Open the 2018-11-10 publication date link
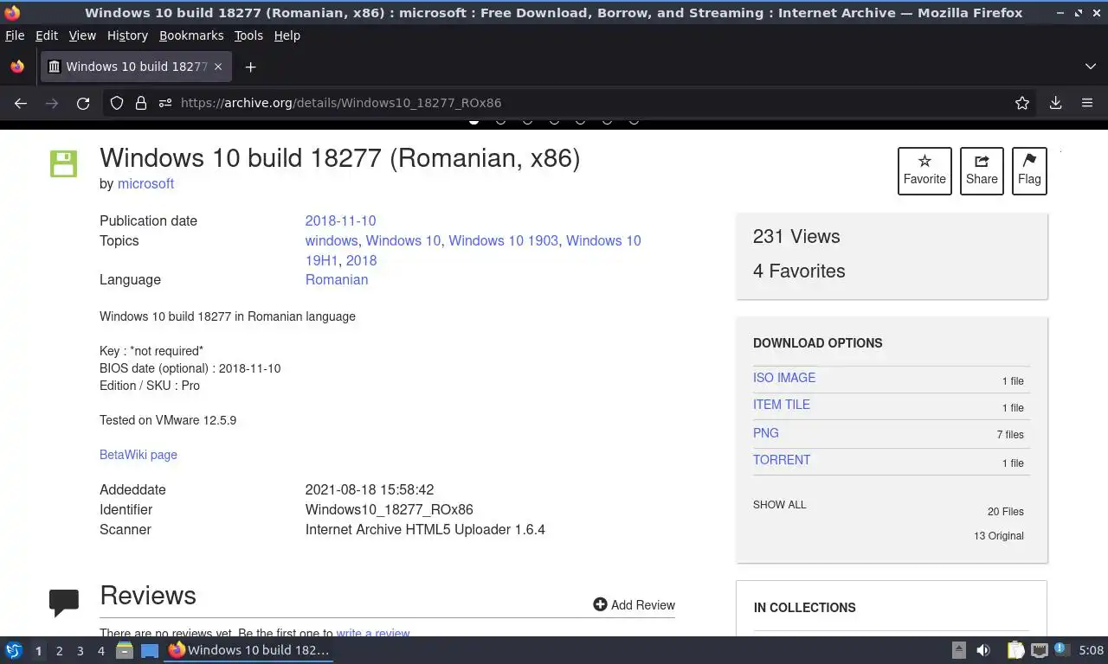The width and height of the screenshot is (1108, 664). pos(340,220)
